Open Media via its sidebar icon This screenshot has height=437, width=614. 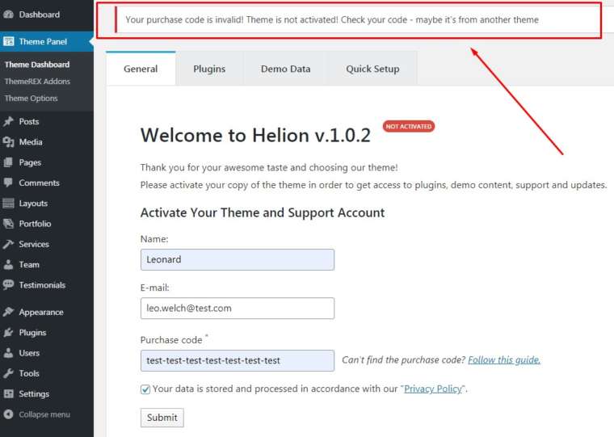pyautogui.click(x=9, y=142)
